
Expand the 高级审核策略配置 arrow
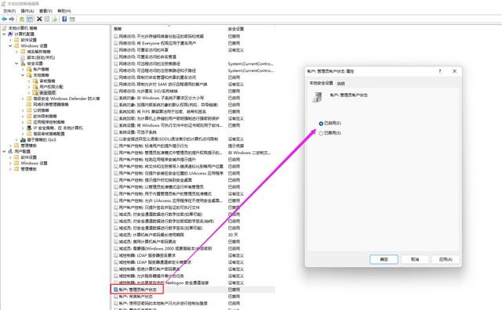[x=23, y=134]
